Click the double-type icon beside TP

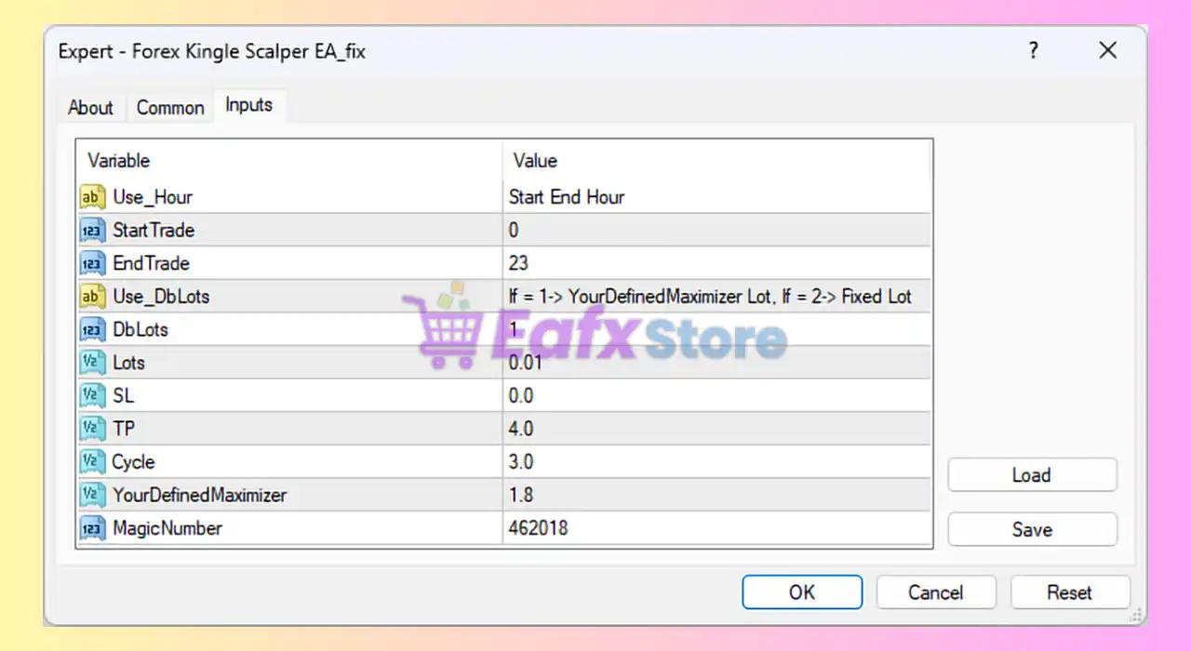(93, 429)
